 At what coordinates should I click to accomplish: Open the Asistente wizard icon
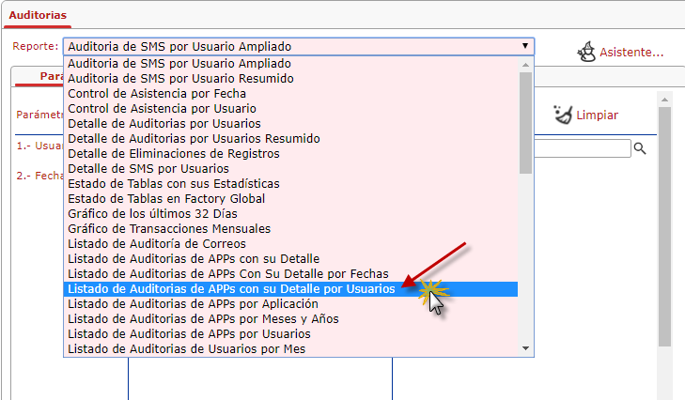(x=586, y=52)
